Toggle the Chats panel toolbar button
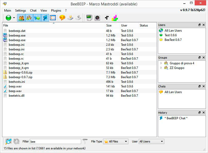This screenshot has width=208, height=153. pyautogui.click(x=37, y=18)
